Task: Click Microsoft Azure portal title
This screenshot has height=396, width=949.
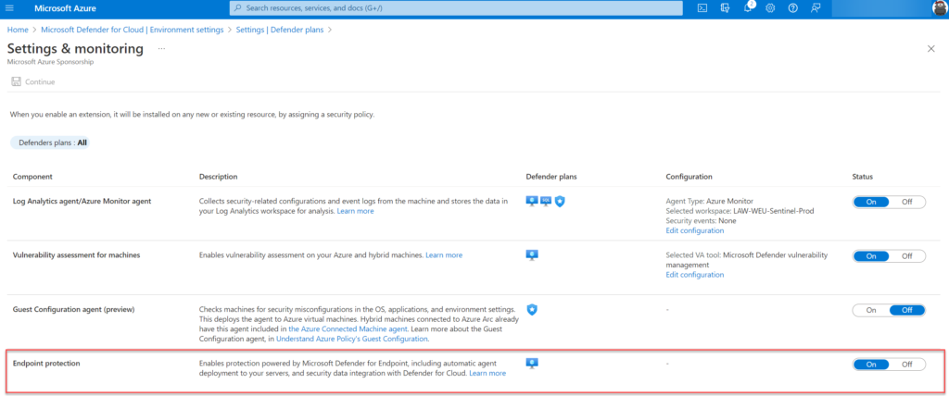Action: (x=66, y=8)
